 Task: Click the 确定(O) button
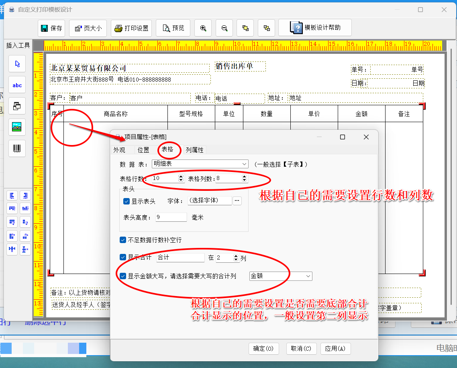coord(263,349)
